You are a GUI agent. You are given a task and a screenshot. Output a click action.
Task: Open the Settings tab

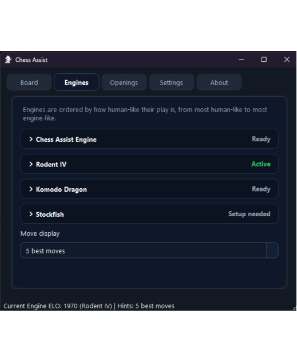[x=171, y=82]
